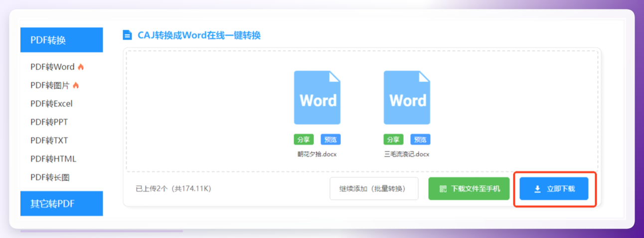
Task: Click the Word icon for 朝花夕拾.docx
Action: click(x=317, y=98)
